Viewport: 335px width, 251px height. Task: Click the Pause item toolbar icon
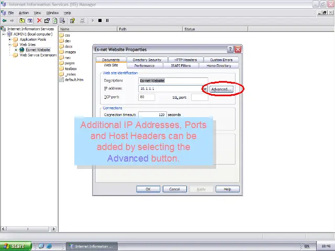point(107,20)
